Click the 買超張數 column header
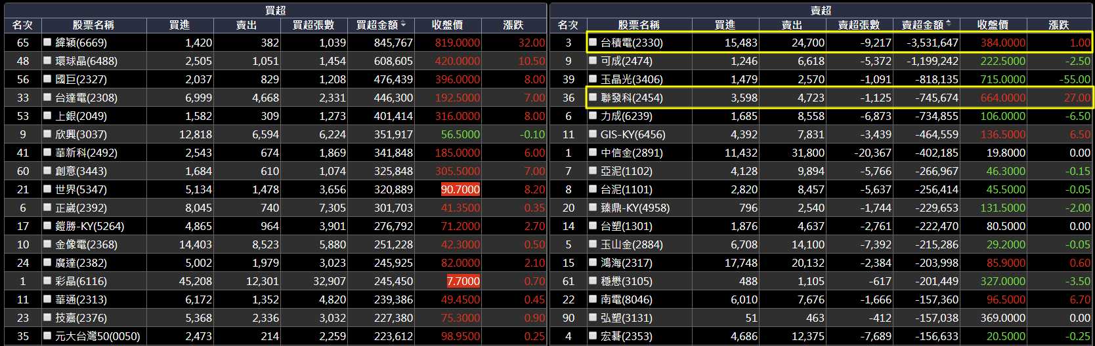Viewport: 1095px width, 346px height. pos(313,25)
